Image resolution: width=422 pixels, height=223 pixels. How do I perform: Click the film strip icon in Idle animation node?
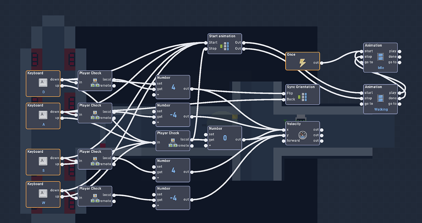tap(380, 56)
